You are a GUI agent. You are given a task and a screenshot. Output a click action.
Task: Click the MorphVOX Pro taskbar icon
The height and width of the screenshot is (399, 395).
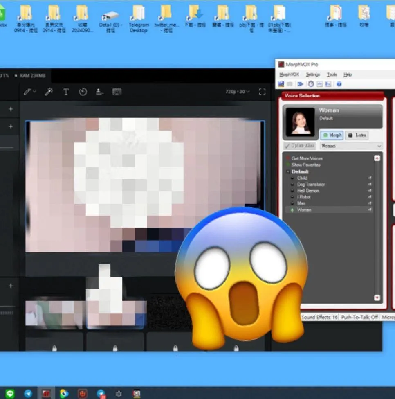[x=46, y=393]
